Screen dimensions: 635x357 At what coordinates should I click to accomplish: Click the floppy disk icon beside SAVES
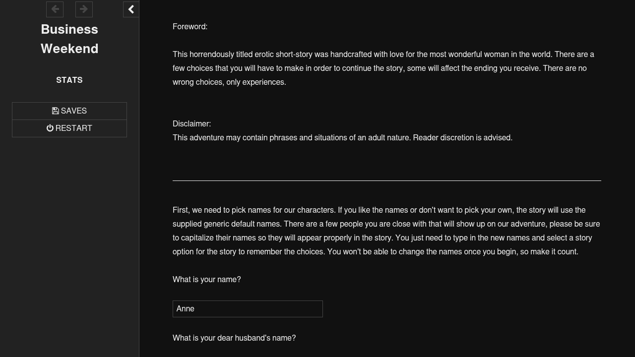[x=56, y=111]
